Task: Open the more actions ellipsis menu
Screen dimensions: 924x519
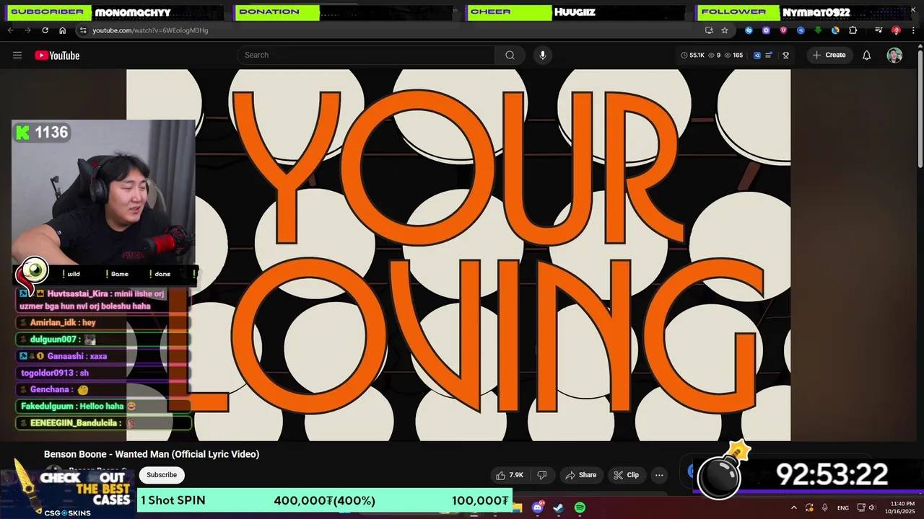Action: (659, 475)
